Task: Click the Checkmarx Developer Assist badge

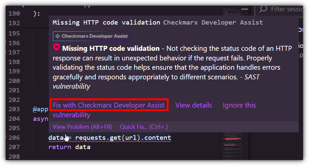Action: pyautogui.click(x=91, y=36)
